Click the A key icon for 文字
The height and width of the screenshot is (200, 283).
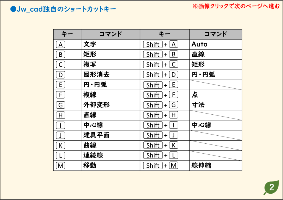point(61,44)
